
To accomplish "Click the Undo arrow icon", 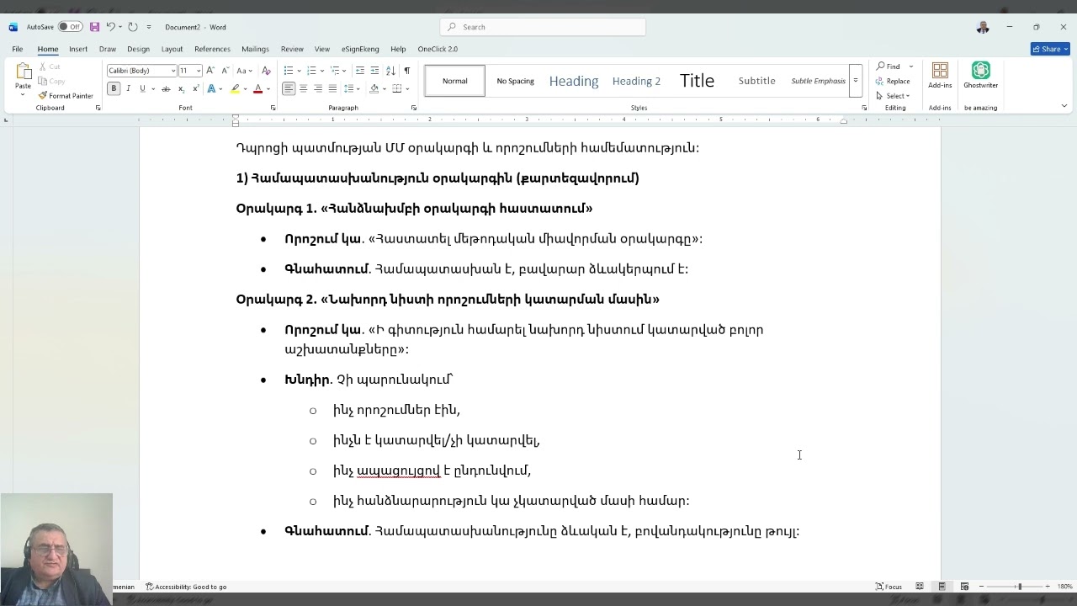I will click(x=110, y=27).
